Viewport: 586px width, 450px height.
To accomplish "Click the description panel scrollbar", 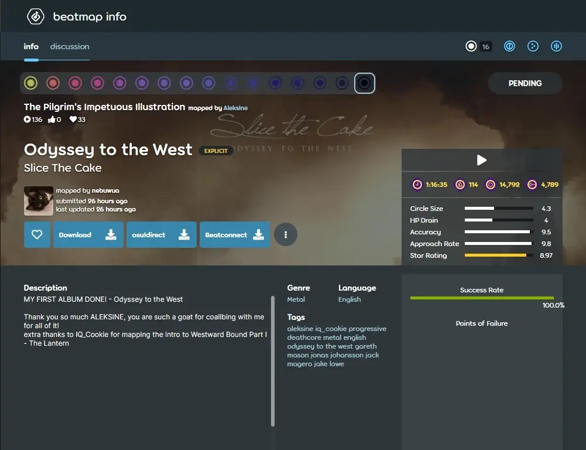I will pos(273,361).
